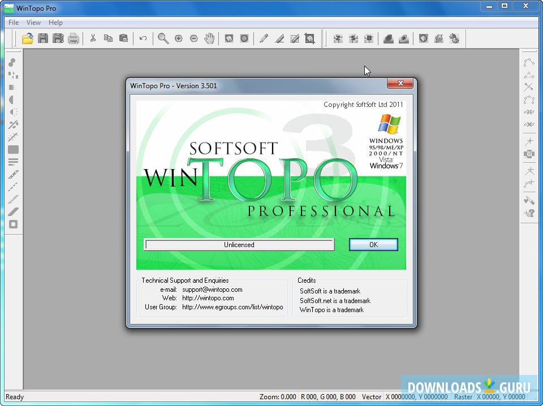Click the wrench-shaped icon in right sidebar
Screen dimensions: 543x406
529,200
